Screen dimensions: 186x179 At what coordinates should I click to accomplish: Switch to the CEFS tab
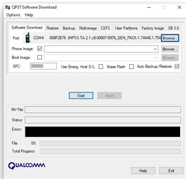(x=105, y=28)
